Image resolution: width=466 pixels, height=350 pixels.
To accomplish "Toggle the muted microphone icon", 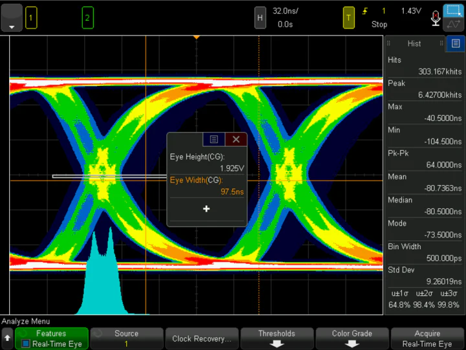I will [436, 18].
